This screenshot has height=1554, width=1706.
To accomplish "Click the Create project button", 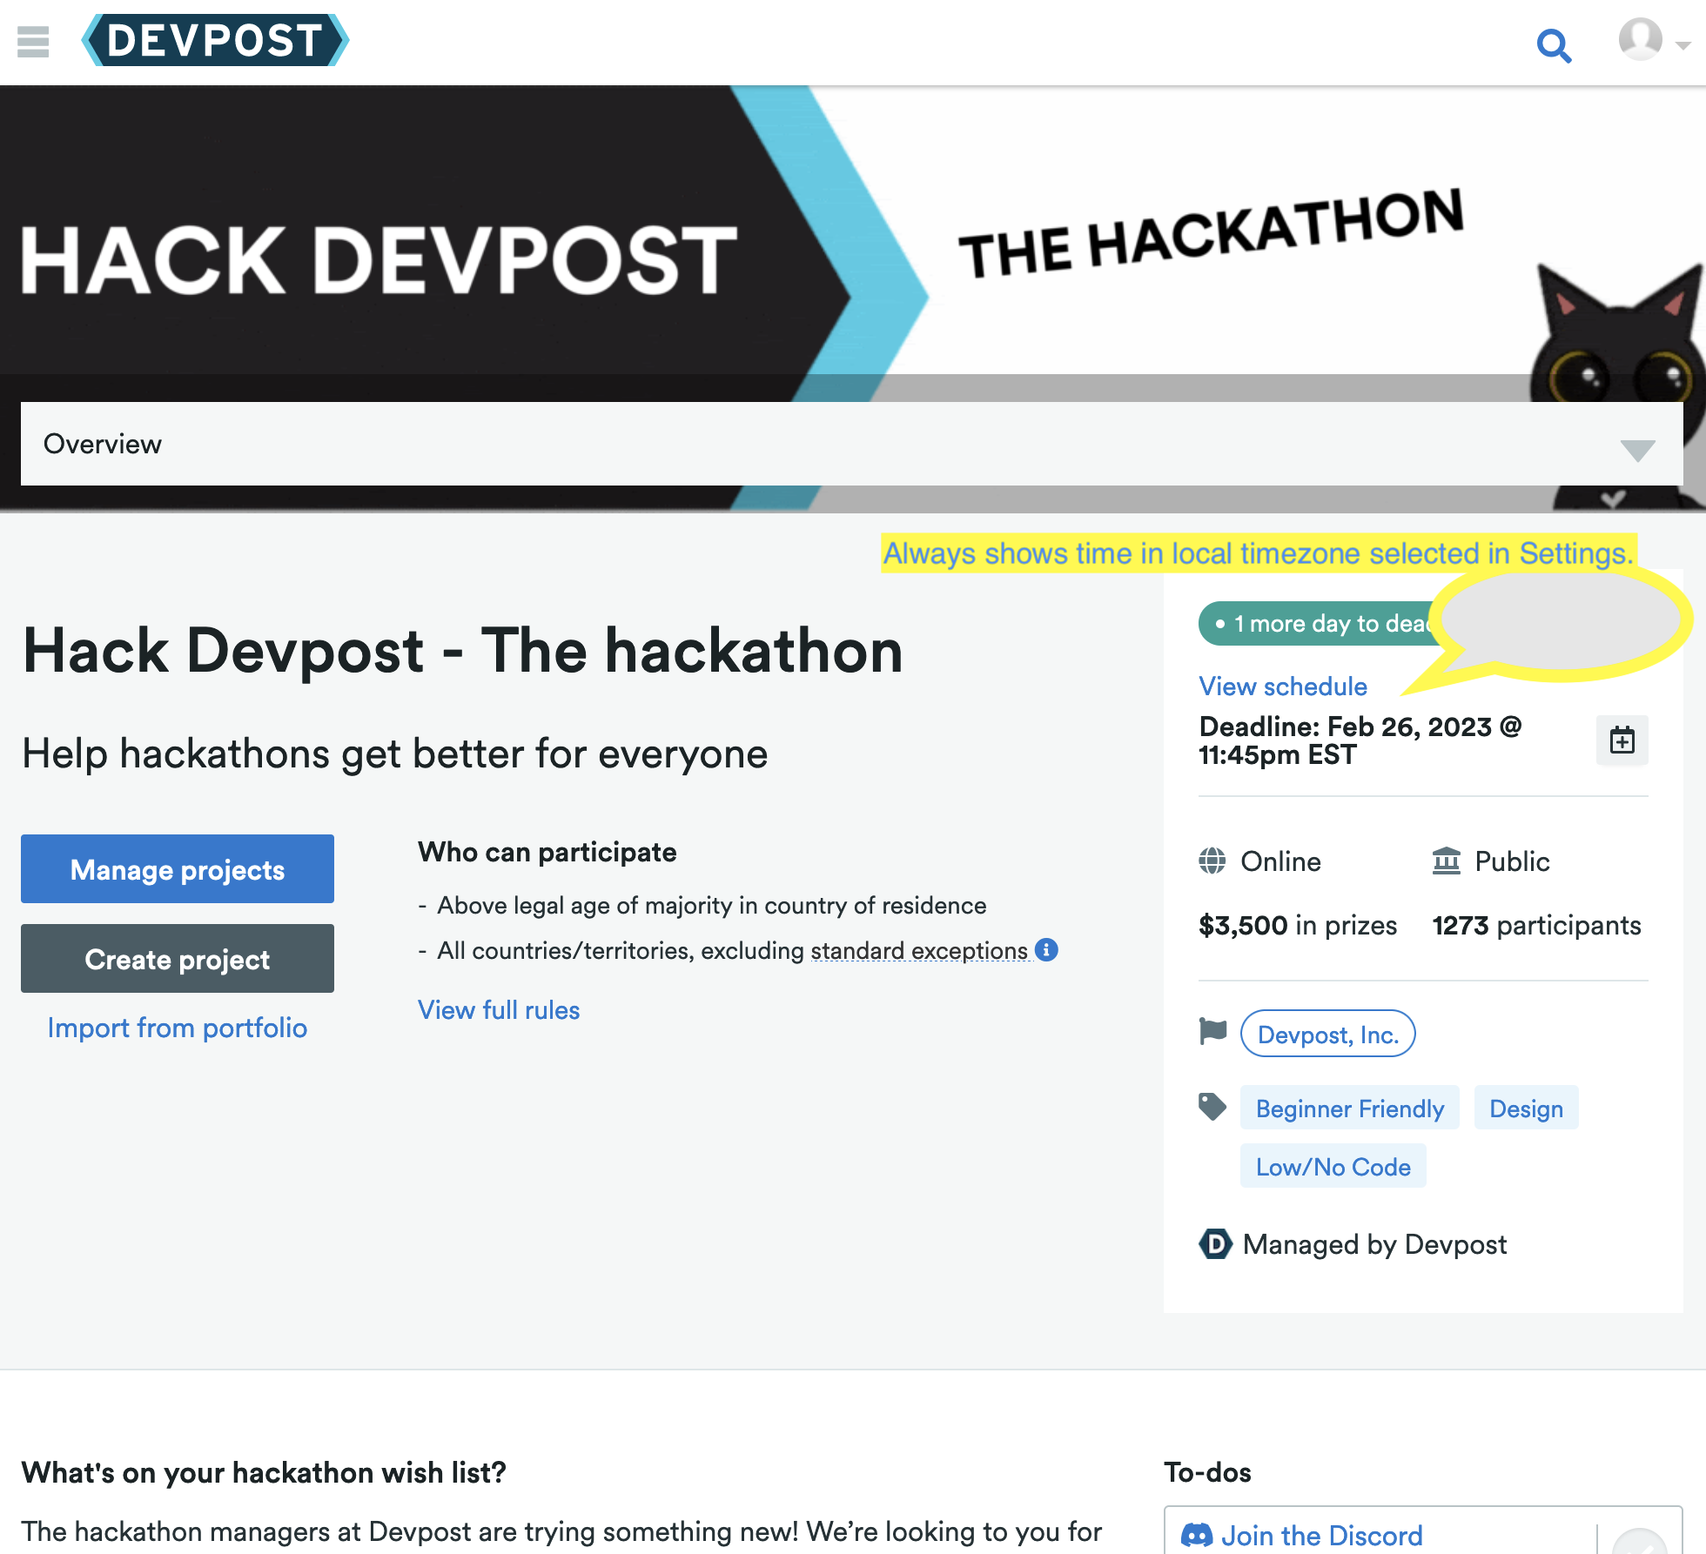I will 178,959.
